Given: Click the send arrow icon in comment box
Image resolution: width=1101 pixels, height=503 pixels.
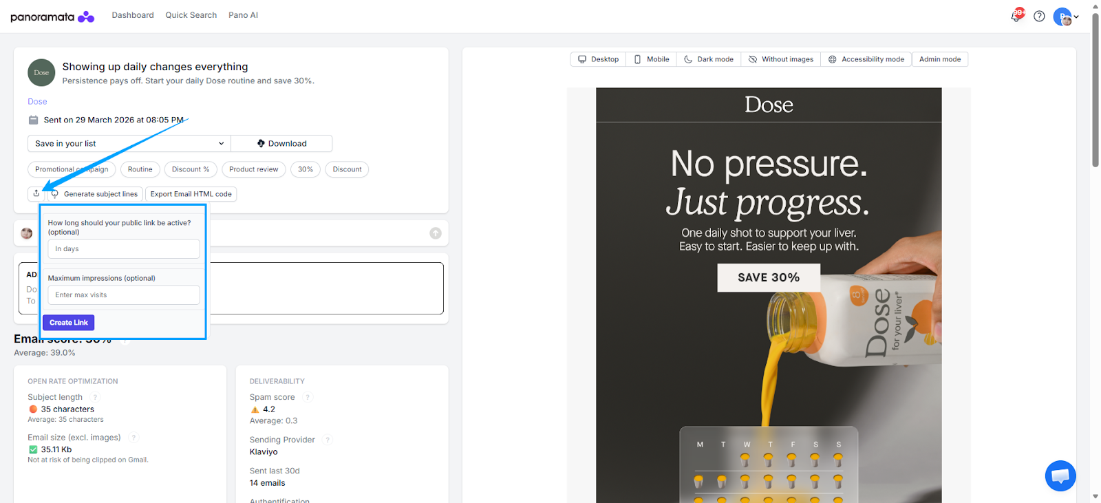Looking at the screenshot, I should [x=436, y=233].
